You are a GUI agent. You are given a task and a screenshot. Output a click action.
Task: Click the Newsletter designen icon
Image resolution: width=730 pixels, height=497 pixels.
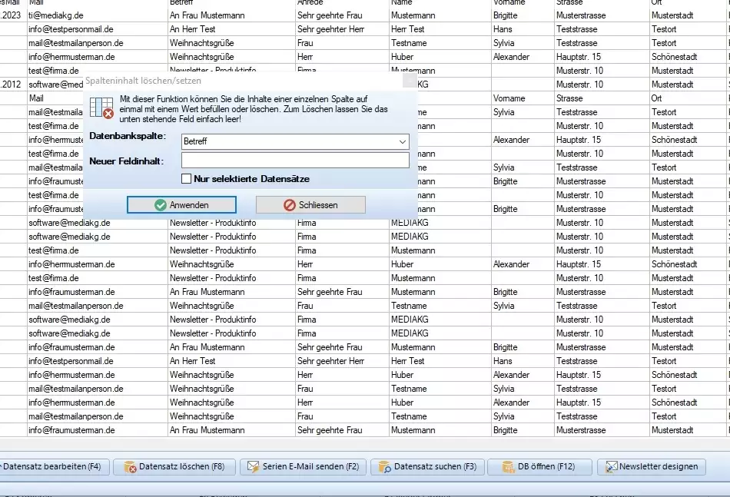pos(611,467)
